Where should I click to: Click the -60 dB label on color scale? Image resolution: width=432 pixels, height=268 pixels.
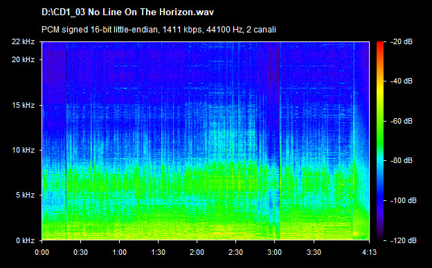coord(402,121)
